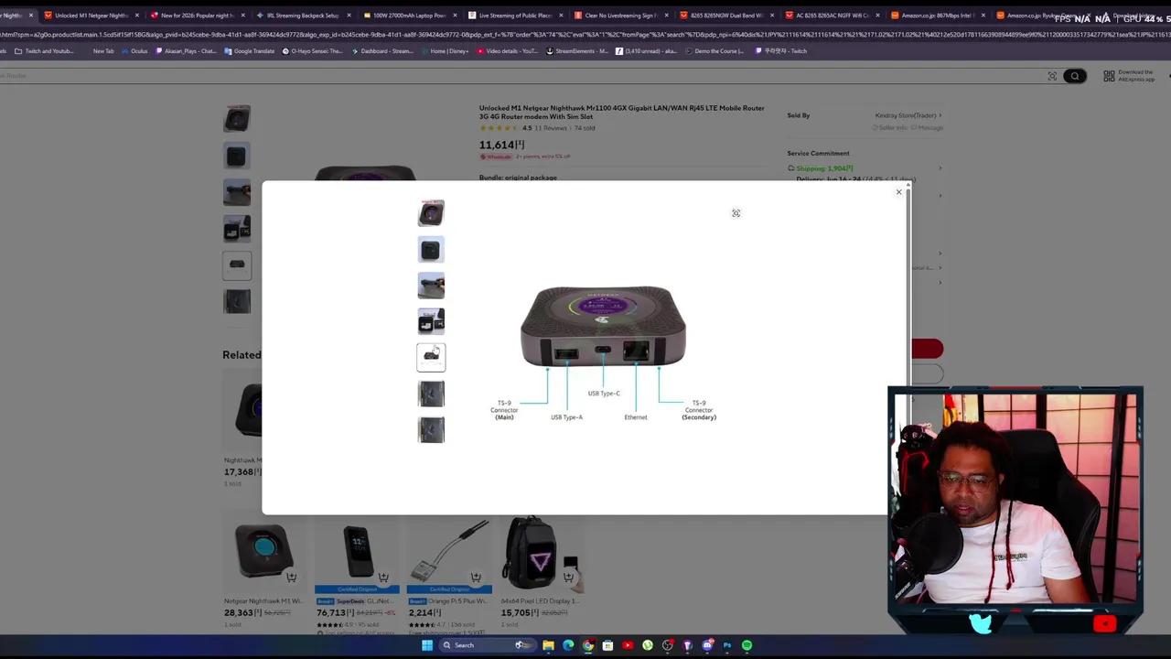Select sixth popup thumbnail image
This screenshot has width=1171, height=659.
point(431,394)
